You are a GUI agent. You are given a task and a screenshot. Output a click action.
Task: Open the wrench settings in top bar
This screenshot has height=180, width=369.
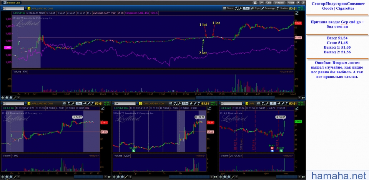[x=261, y=3]
